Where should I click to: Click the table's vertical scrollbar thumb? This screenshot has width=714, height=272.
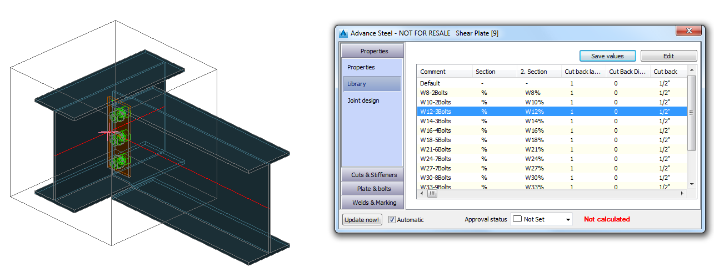coord(692,113)
